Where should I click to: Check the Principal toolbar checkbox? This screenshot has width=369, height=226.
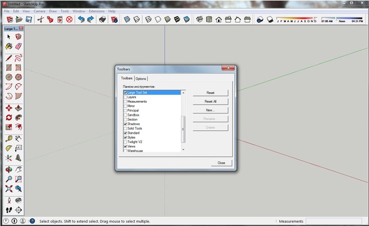(125, 111)
